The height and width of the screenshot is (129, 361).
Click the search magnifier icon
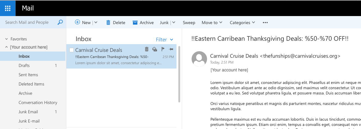pyautogui.click(x=60, y=22)
